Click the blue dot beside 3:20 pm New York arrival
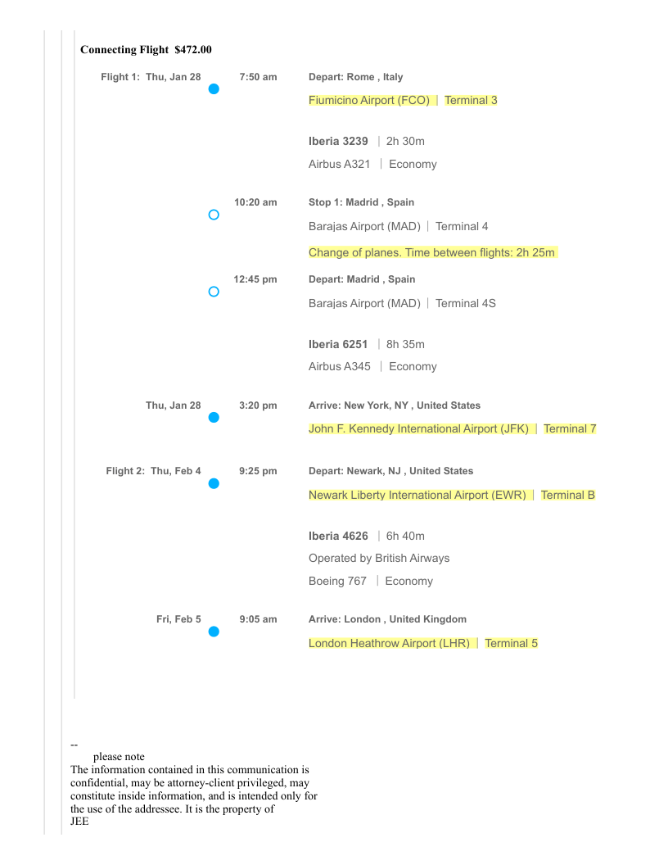The image size is (668, 865). (x=214, y=418)
